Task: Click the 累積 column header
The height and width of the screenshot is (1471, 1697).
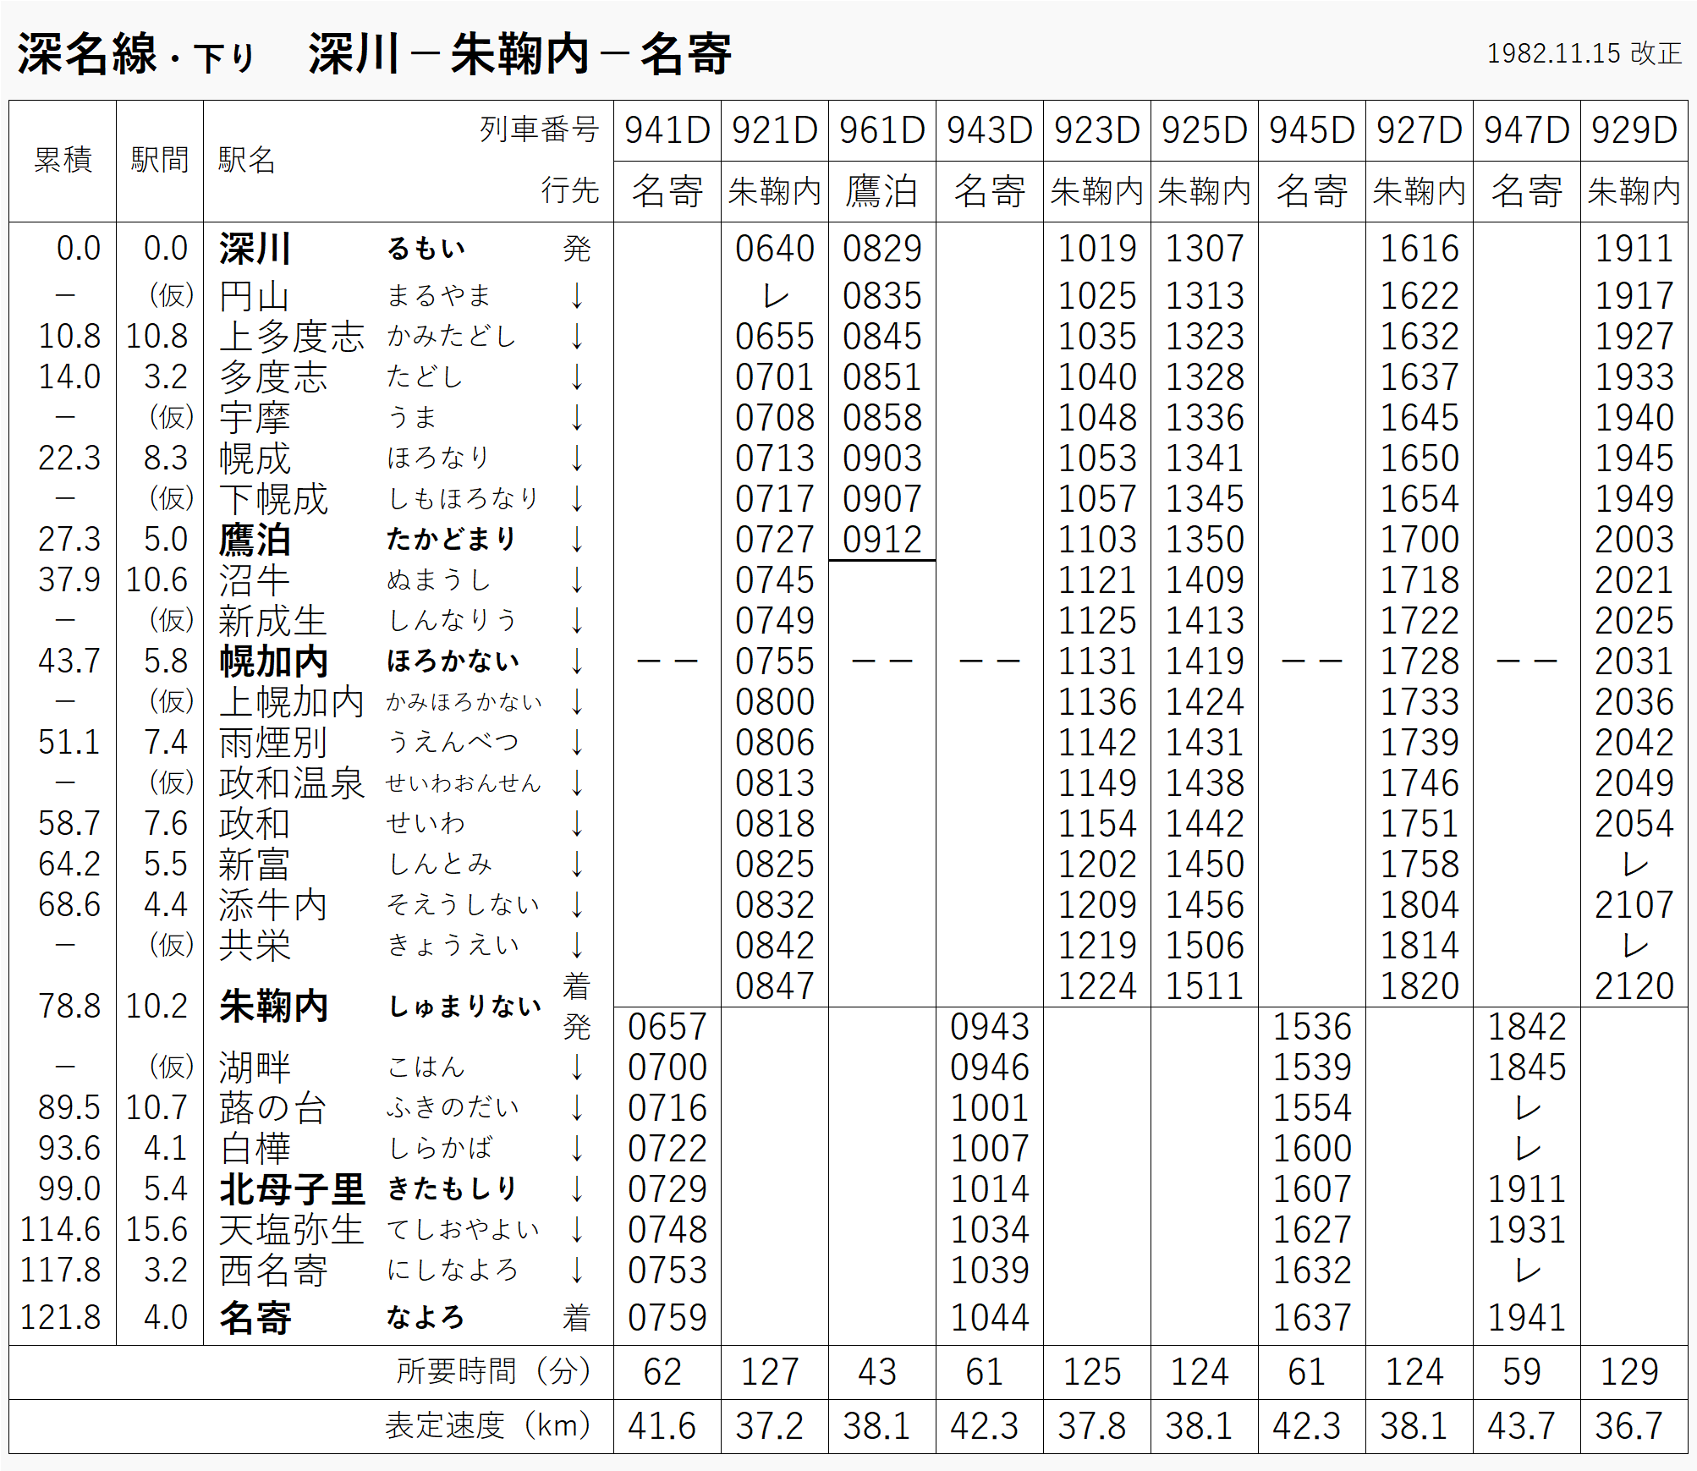Action: 63,160
